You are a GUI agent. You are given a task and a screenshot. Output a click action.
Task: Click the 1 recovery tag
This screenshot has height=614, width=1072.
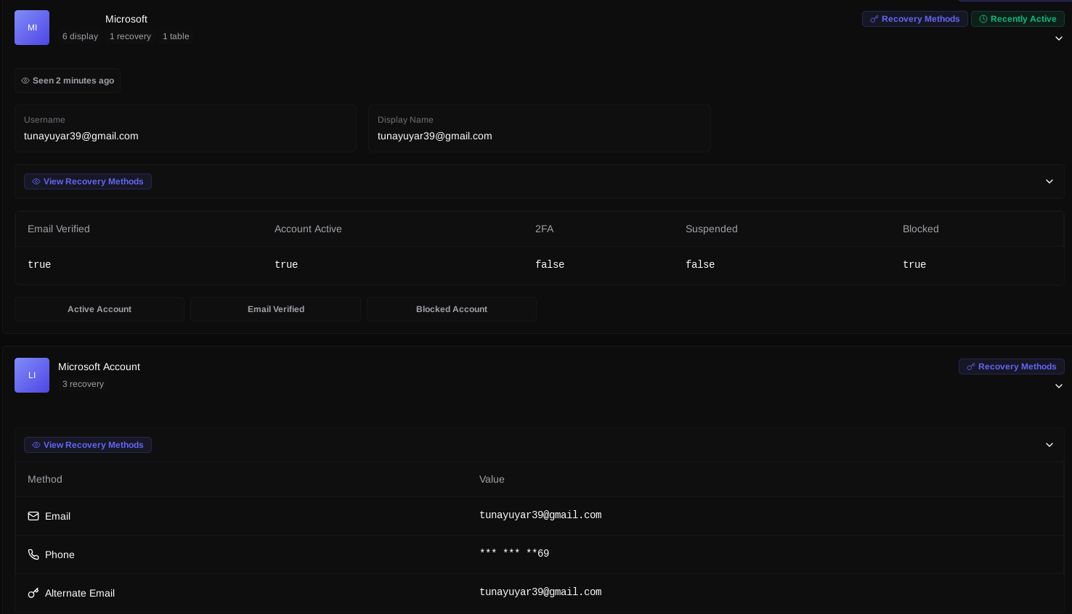pos(130,36)
